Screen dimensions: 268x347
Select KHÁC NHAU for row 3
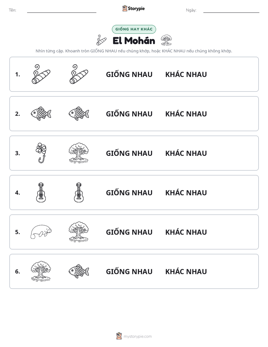click(186, 153)
